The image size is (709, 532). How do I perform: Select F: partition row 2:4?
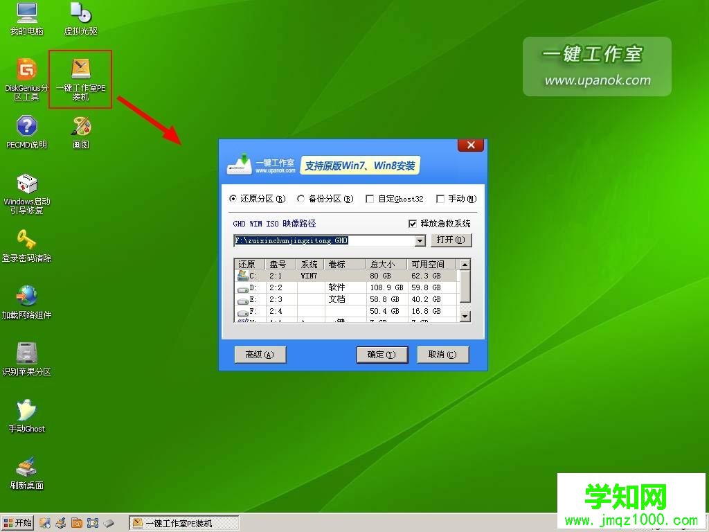347,311
